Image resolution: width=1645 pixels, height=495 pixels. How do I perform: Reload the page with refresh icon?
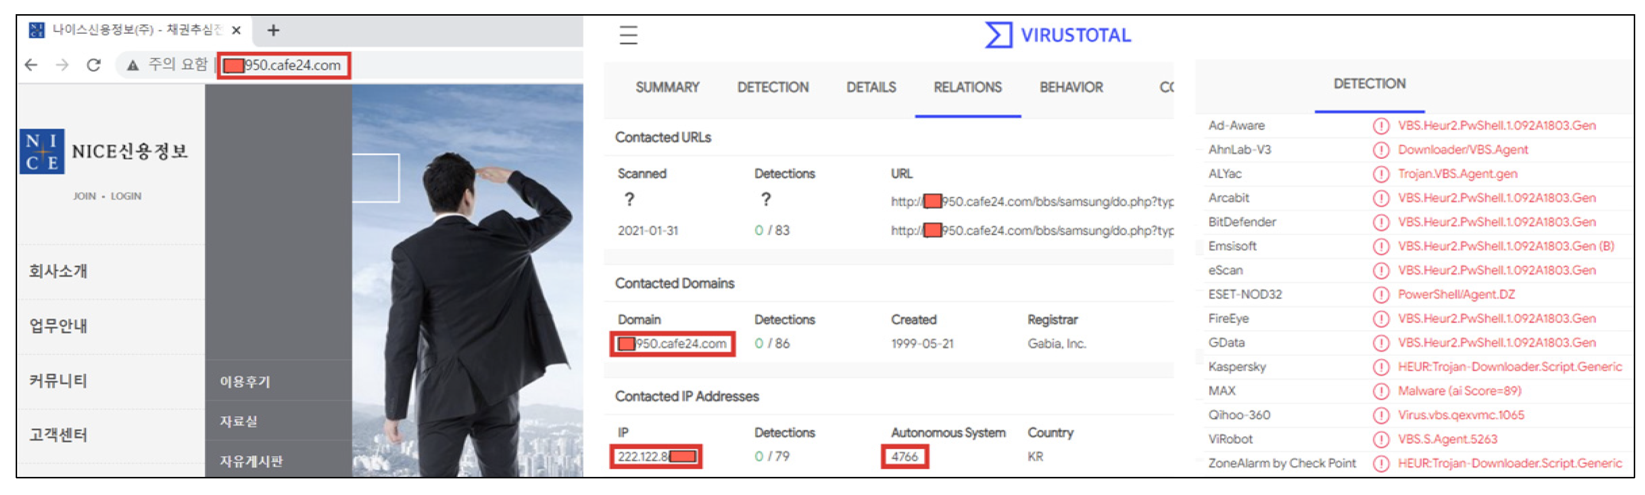94,65
